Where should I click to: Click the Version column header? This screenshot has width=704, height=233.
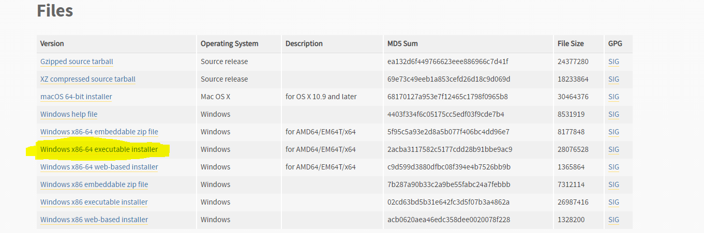coord(52,43)
